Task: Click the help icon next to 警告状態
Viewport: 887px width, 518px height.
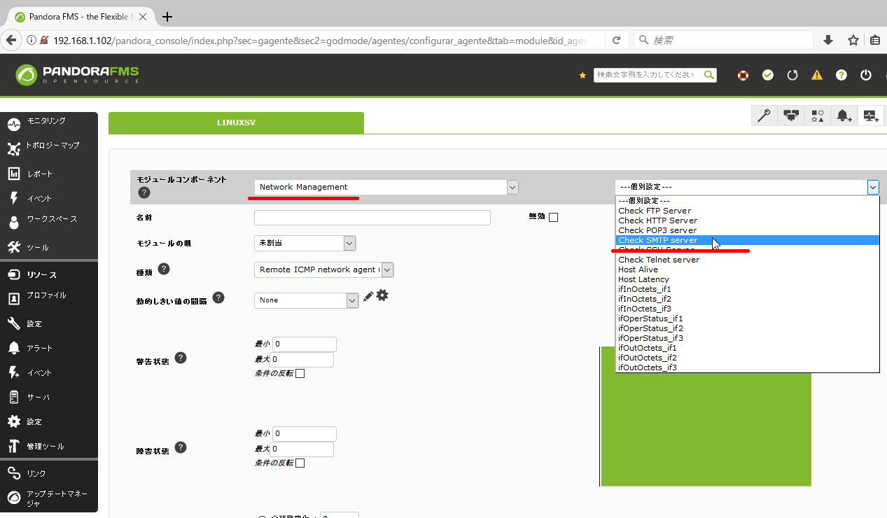Action: [x=181, y=358]
